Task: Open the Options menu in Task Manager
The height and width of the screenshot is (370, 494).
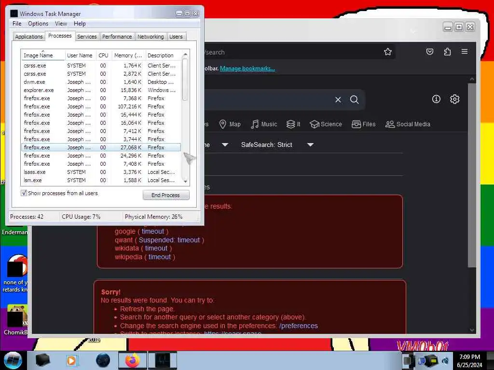Action: tap(38, 24)
